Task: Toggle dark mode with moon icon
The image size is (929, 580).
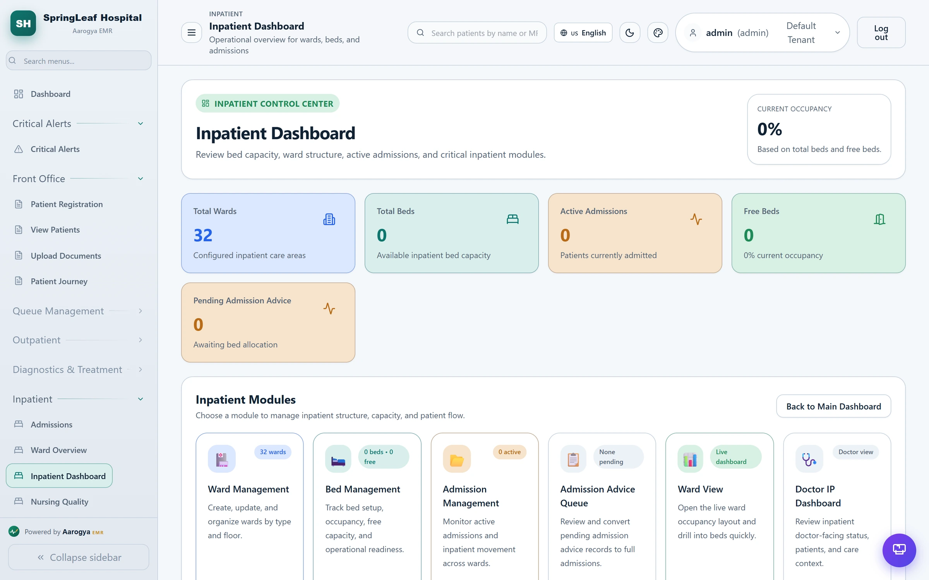Action: tap(629, 32)
